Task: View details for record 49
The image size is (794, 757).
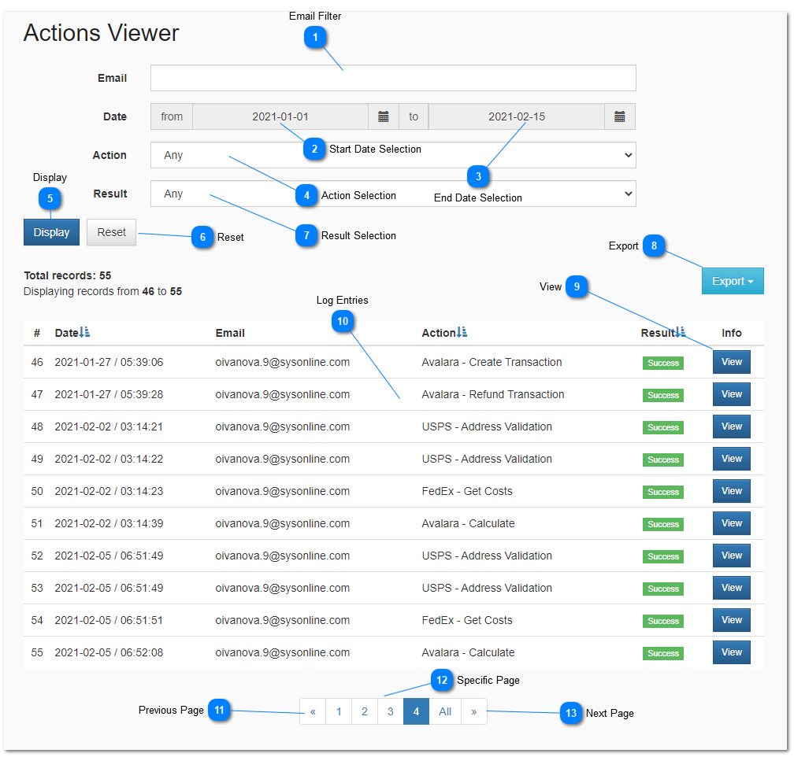Action: 731,459
